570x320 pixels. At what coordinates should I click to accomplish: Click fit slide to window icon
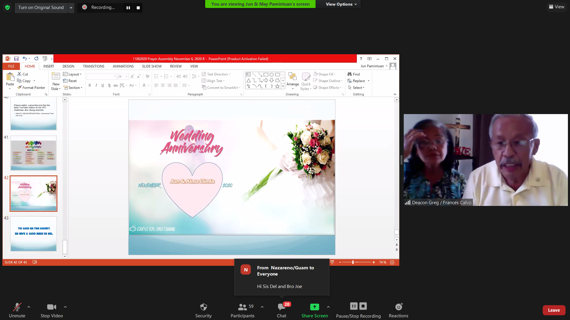392,262
